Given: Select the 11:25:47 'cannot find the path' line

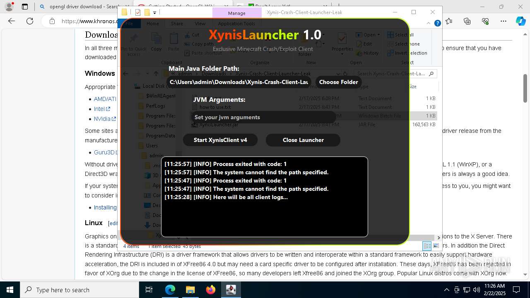Looking at the screenshot, I should tap(246, 189).
